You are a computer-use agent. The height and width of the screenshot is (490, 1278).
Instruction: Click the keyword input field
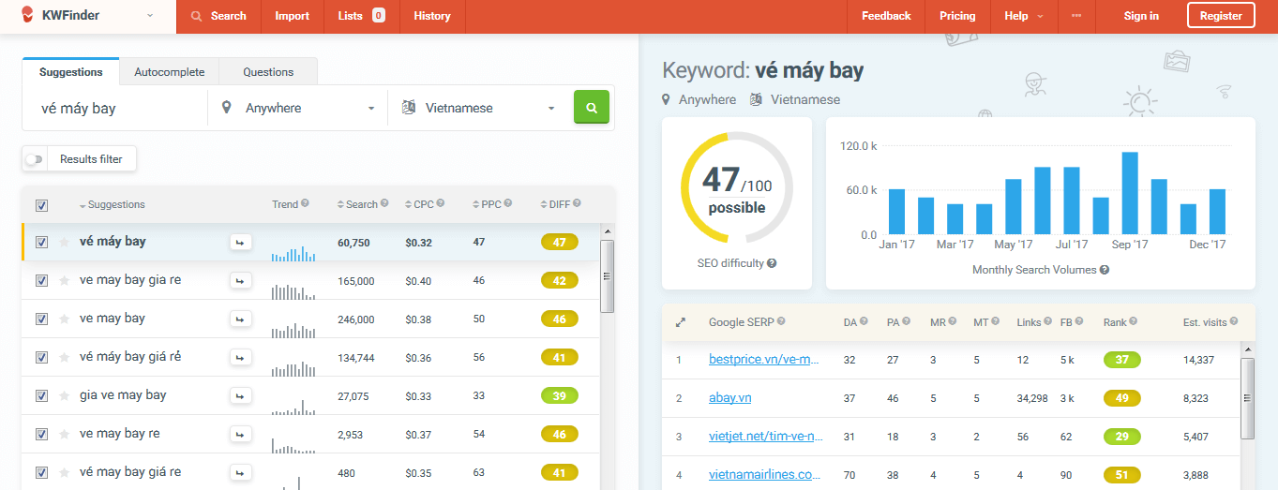(x=114, y=108)
